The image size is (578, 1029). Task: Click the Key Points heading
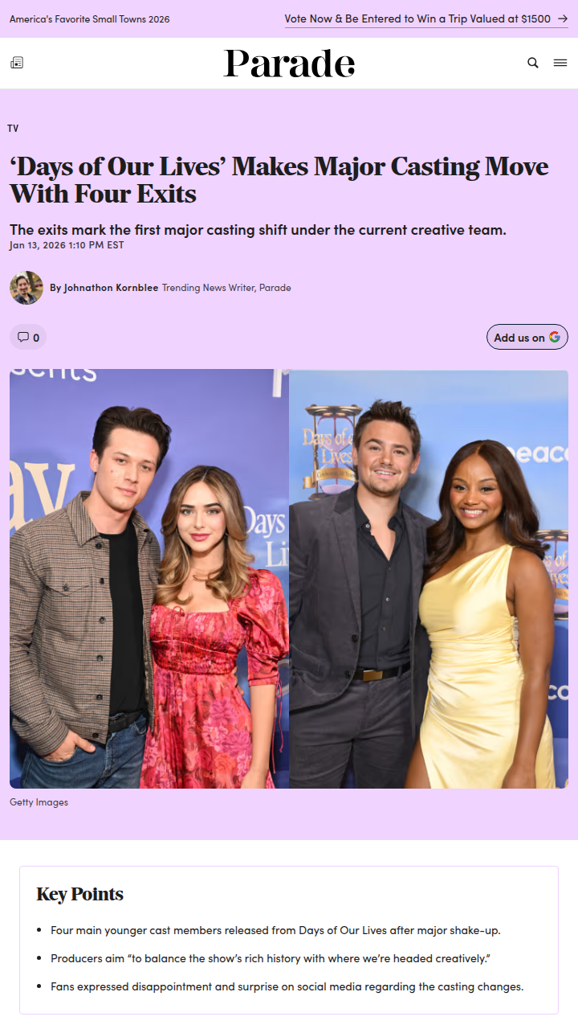(x=79, y=894)
